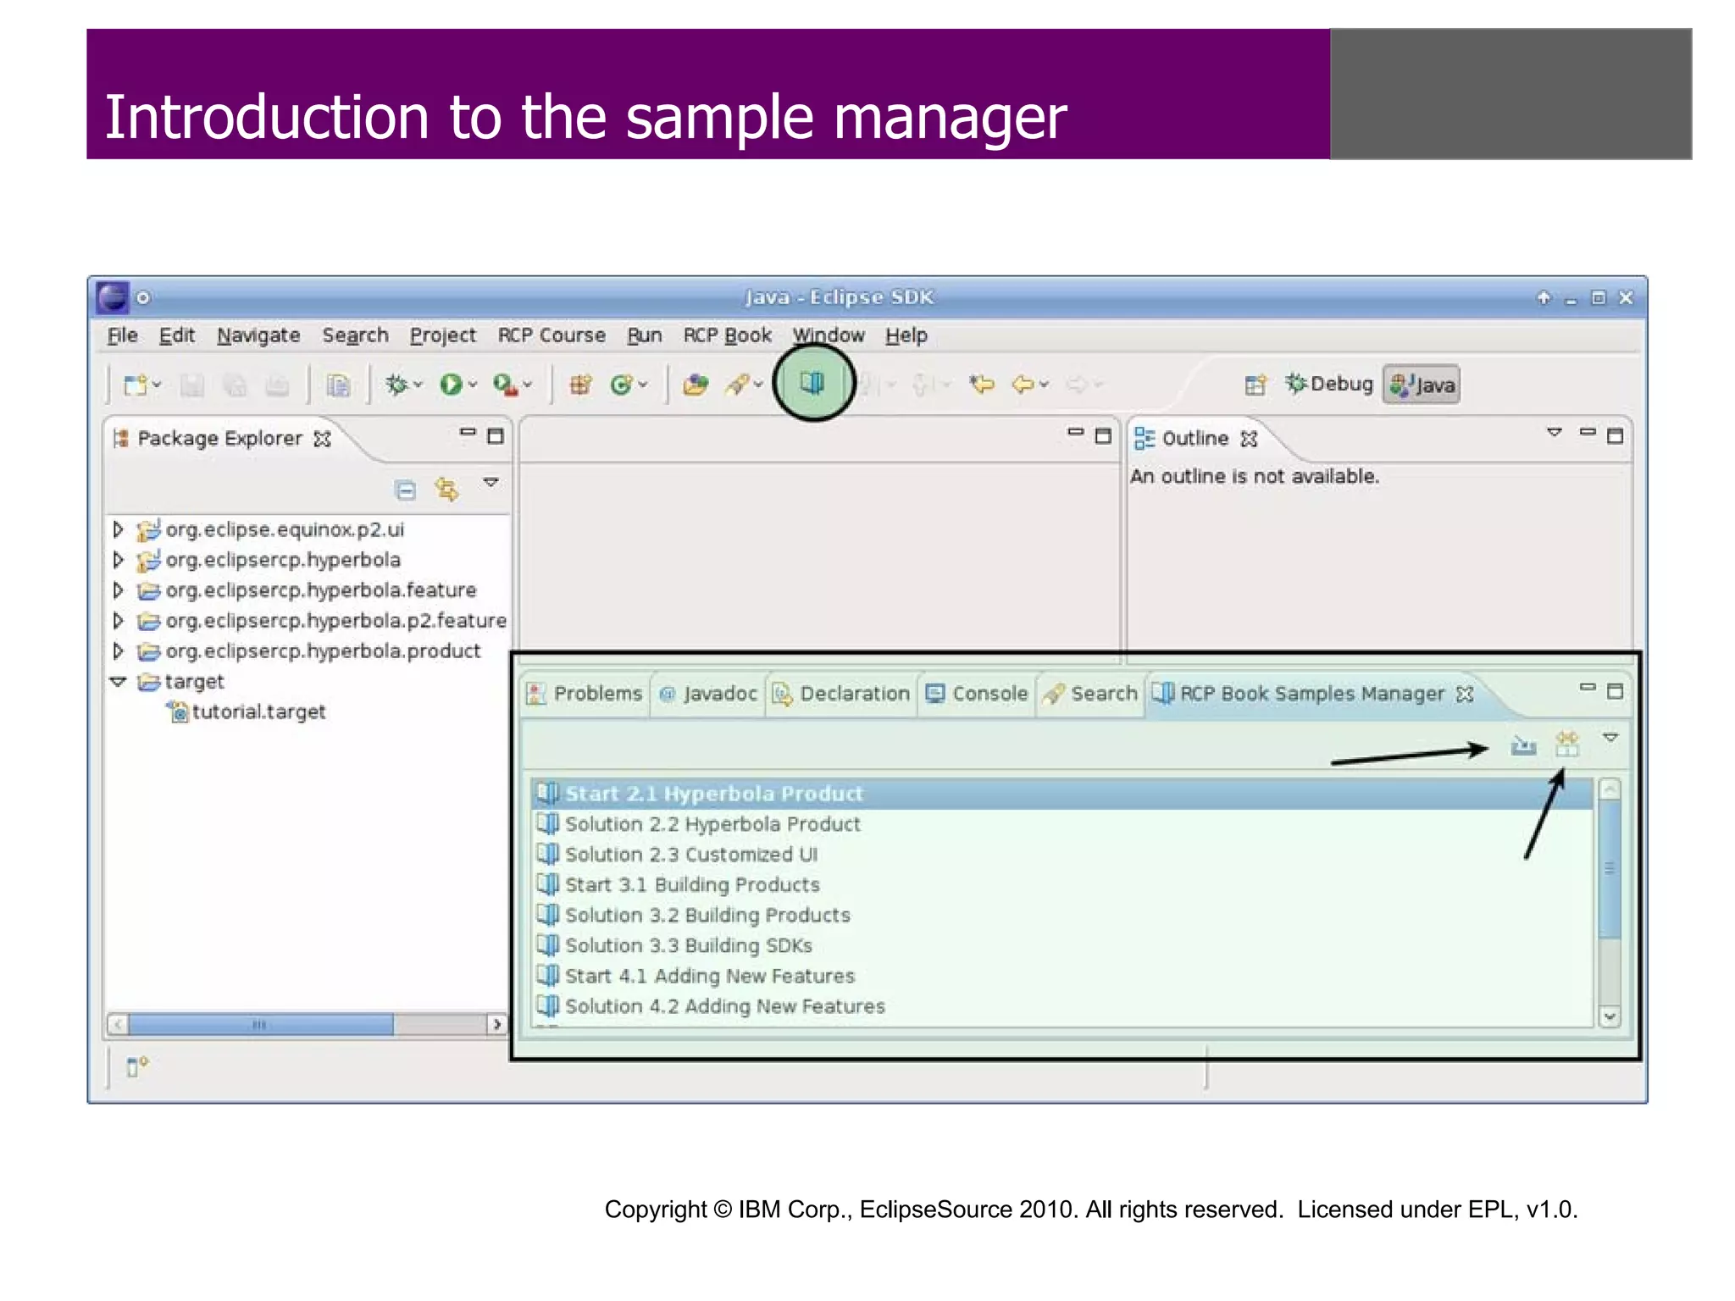This screenshot has height=1301, width=1735.
Task: Minimize the bottom Samples Manager panel
Action: coord(1588,687)
